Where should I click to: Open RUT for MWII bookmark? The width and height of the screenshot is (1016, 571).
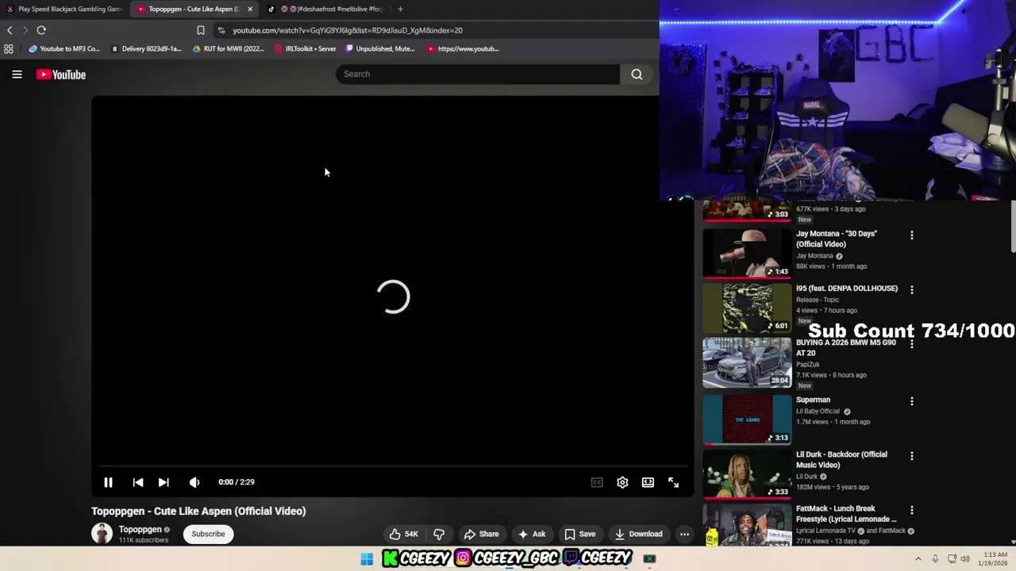[x=229, y=48]
